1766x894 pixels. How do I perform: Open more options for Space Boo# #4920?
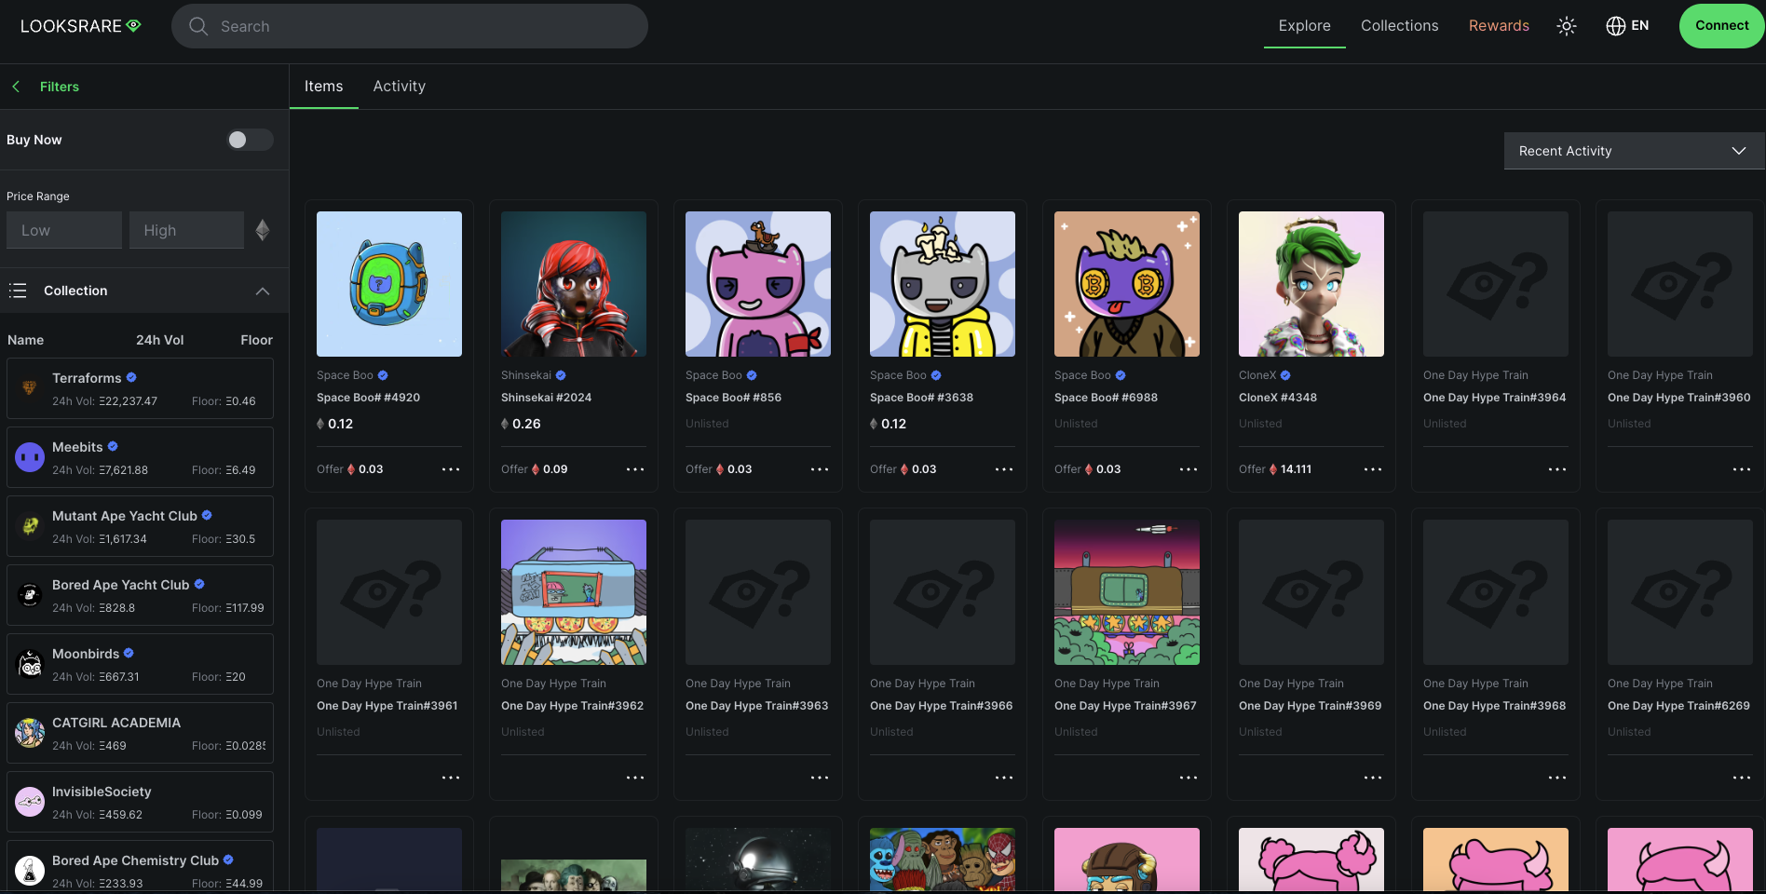(x=451, y=469)
